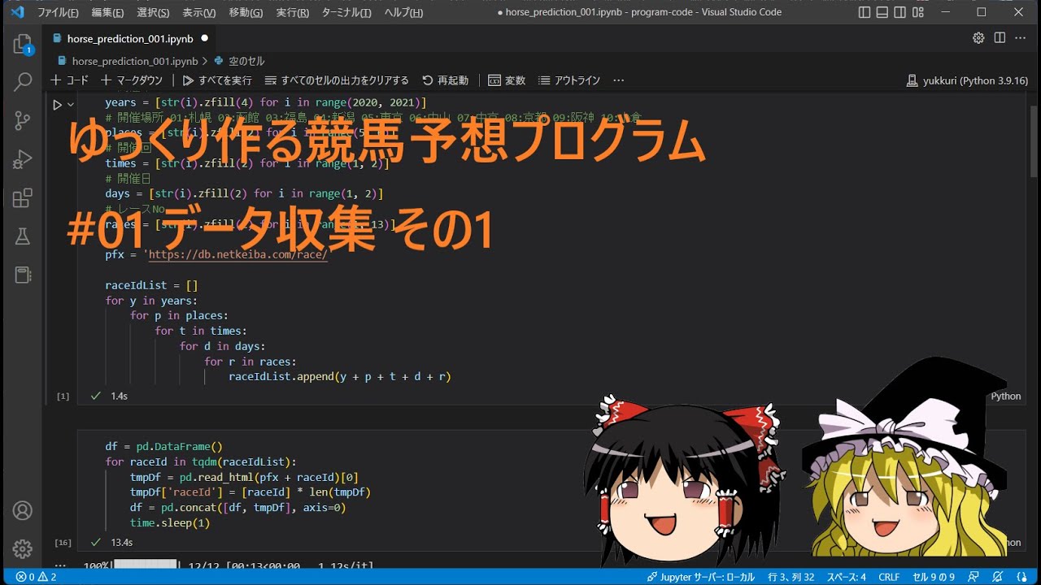Open the Manage gear in activity bar
The image size is (1041, 585).
click(x=22, y=548)
